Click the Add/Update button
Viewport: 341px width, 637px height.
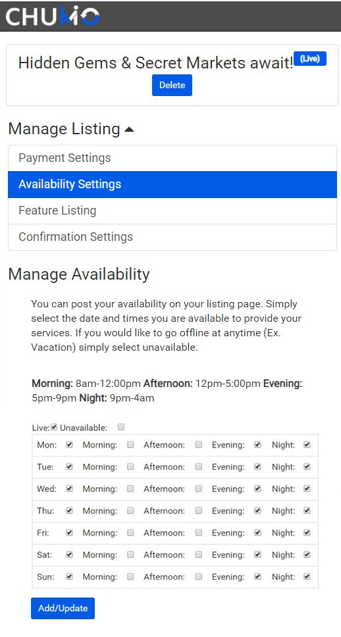pos(63,608)
